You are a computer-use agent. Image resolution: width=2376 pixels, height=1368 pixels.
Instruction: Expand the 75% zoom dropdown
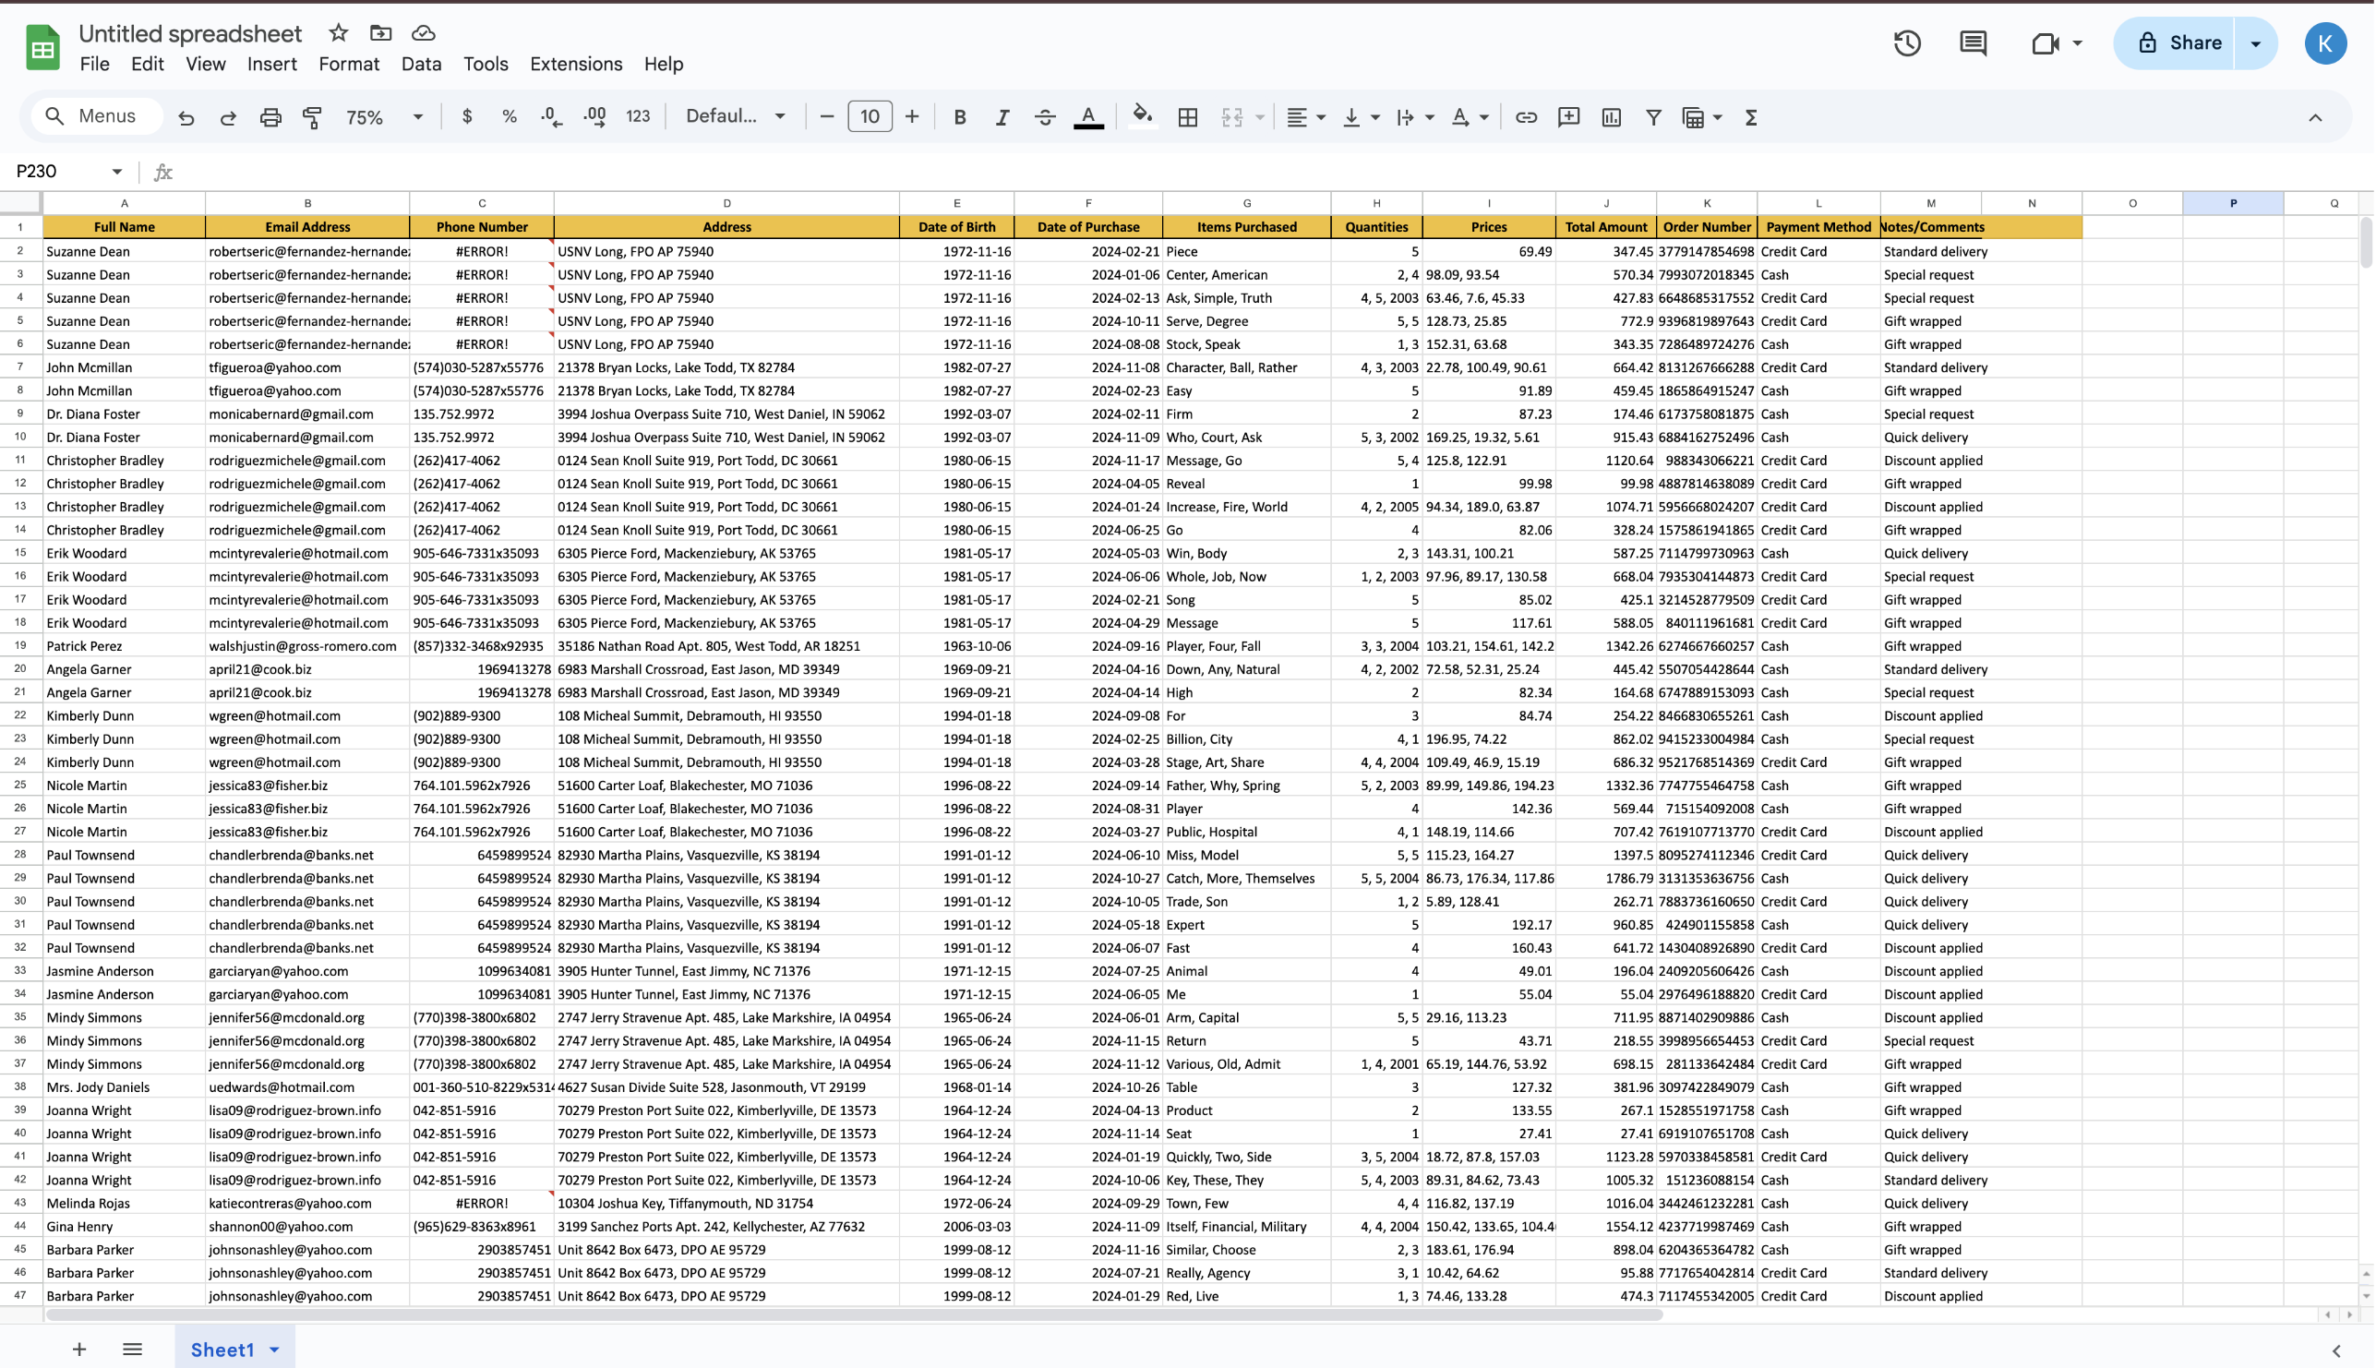click(x=417, y=116)
